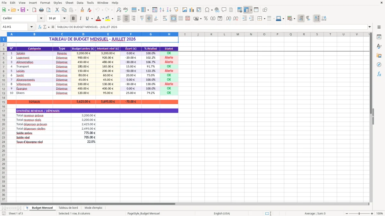Sort Descending

click(x=169, y=10)
